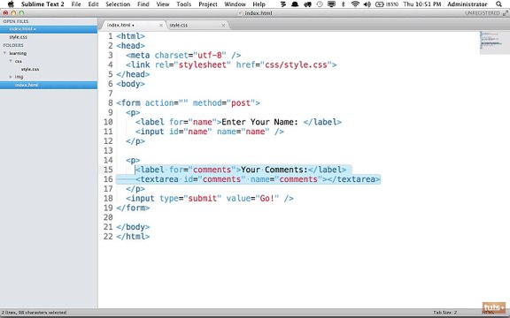
Task: Close the index.html tab
Action: coord(160,25)
